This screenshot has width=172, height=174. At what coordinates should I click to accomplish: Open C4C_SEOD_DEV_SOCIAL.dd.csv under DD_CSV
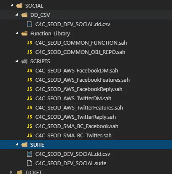tap(73, 24)
